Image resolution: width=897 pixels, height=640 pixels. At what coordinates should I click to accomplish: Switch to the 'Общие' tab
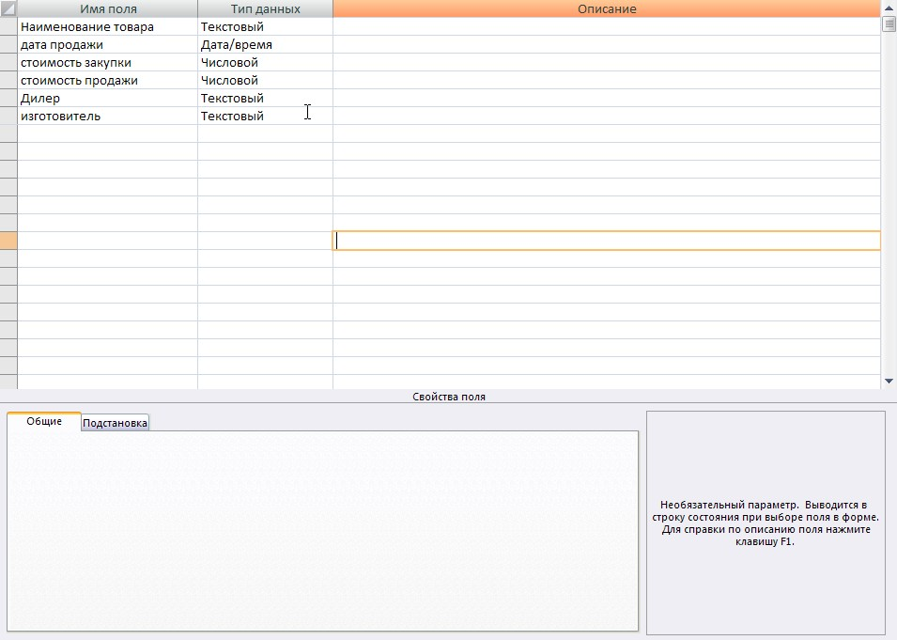click(44, 421)
